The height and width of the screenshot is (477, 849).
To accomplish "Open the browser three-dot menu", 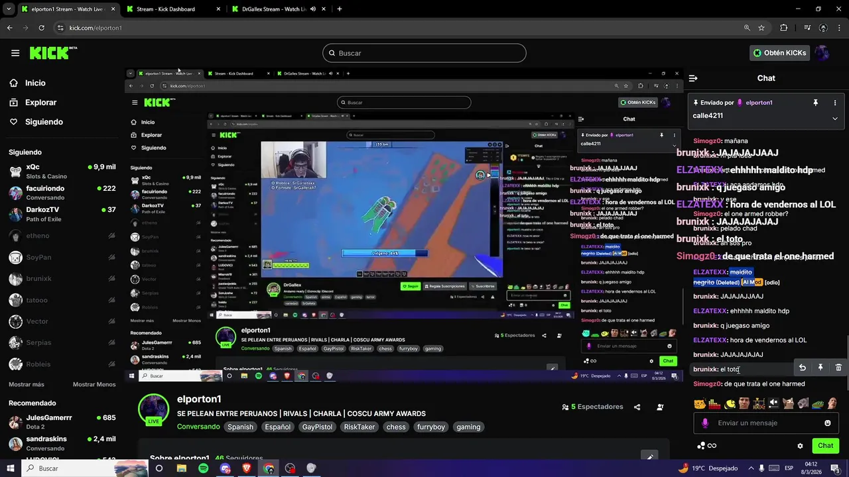I will pos(840,28).
